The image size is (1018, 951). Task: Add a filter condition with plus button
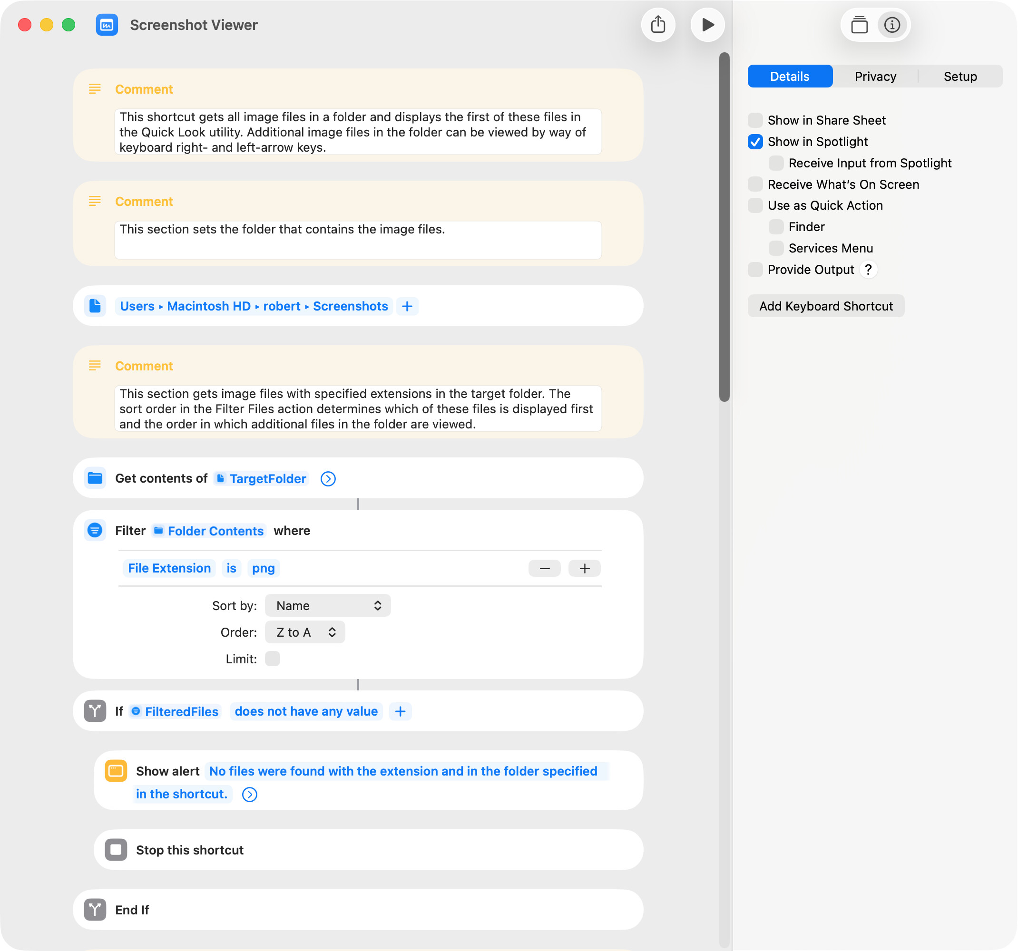click(x=584, y=568)
